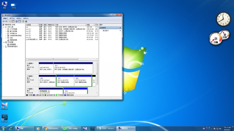
Task: Switch to Chrome window in the taskbar
Action: coord(52,129)
